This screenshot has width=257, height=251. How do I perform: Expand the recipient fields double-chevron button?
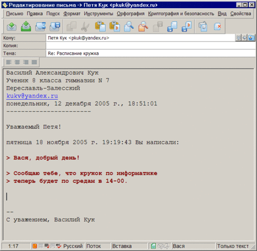coord(238,38)
